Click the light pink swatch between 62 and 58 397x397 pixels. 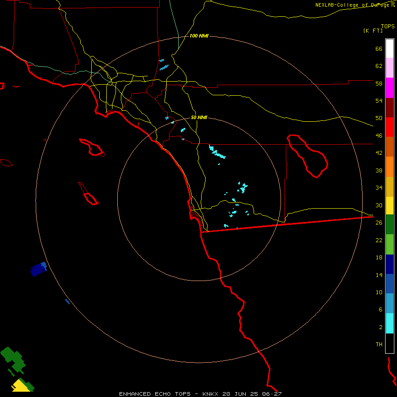pyautogui.click(x=390, y=67)
